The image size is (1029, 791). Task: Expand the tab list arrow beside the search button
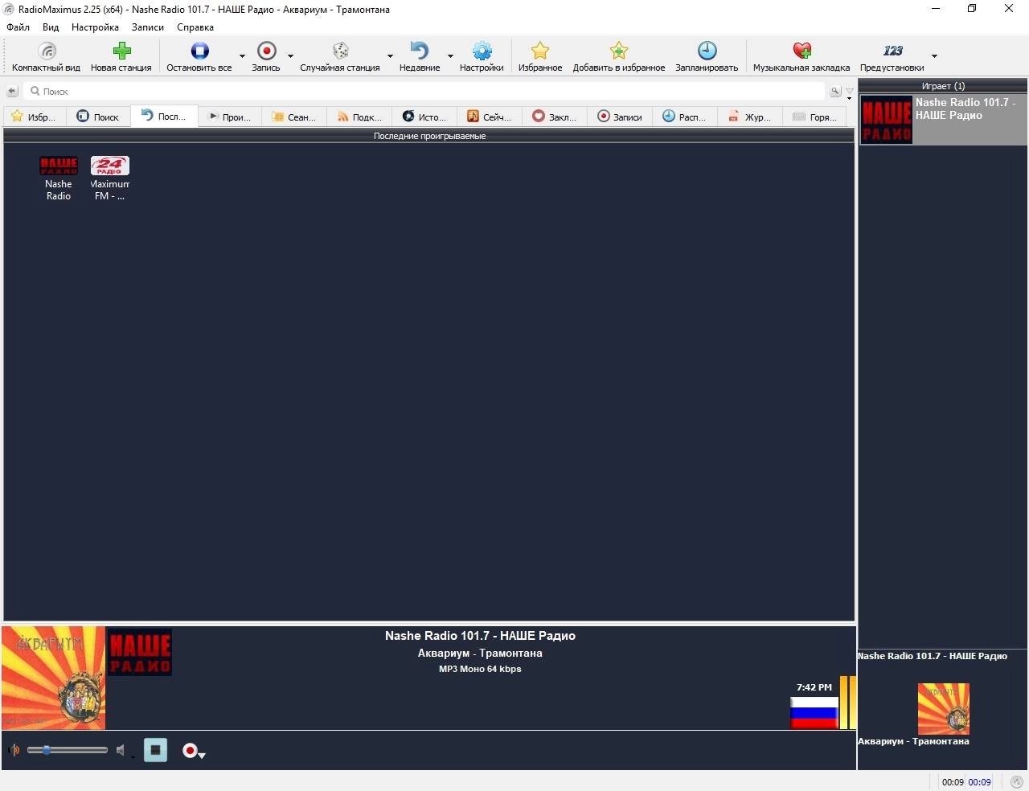click(849, 92)
